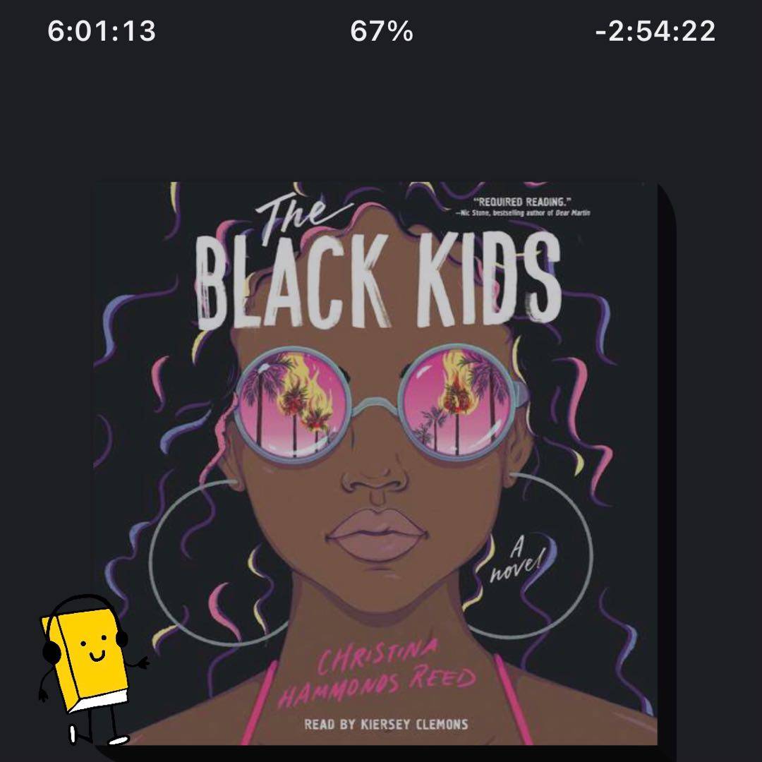Tap the lips on the cover portrait

375,532
